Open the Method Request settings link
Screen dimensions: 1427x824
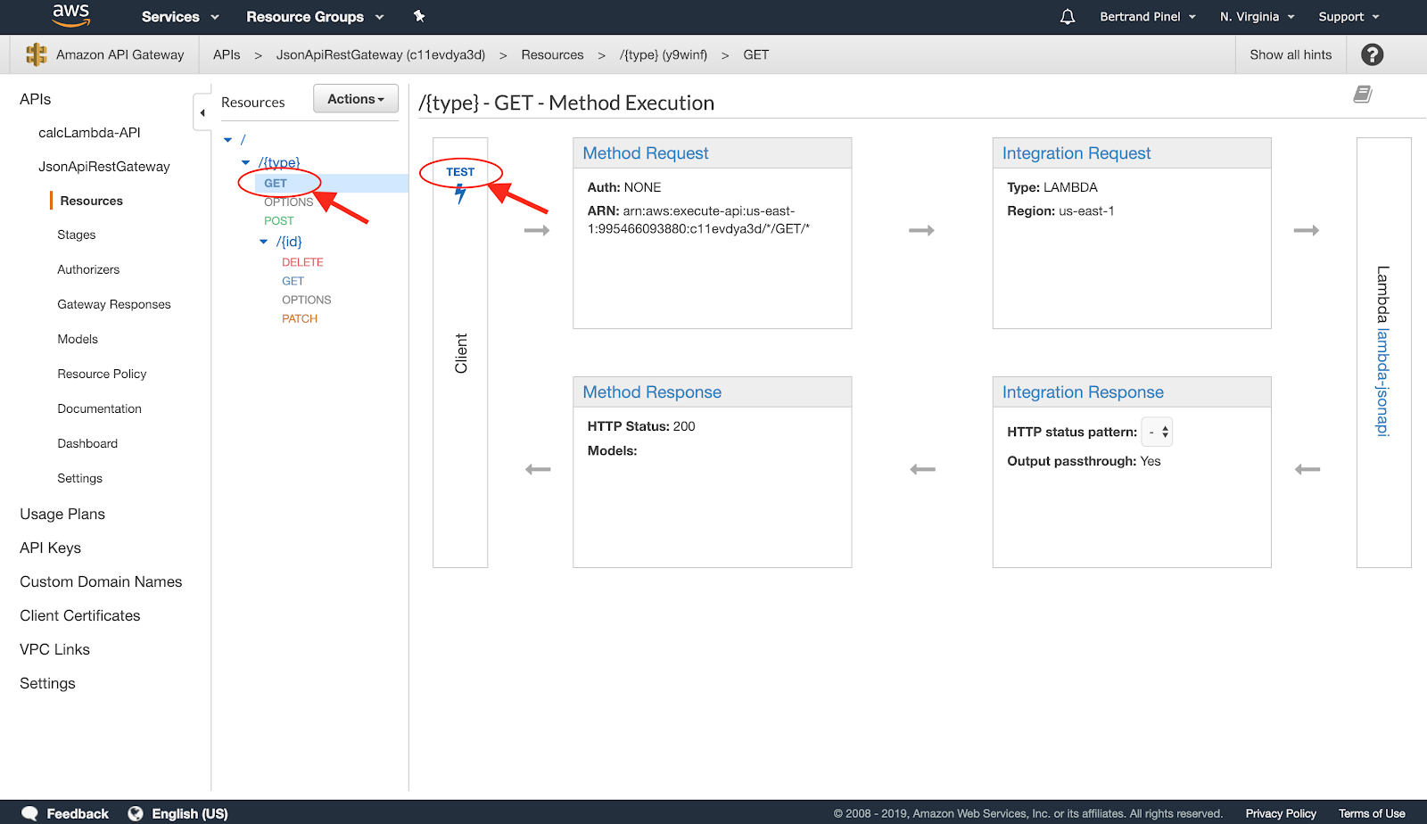[645, 153]
